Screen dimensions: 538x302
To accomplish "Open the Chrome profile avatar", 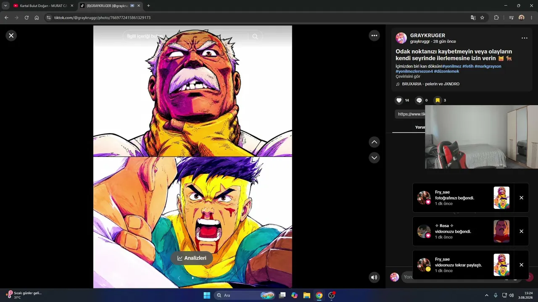I will [522, 18].
